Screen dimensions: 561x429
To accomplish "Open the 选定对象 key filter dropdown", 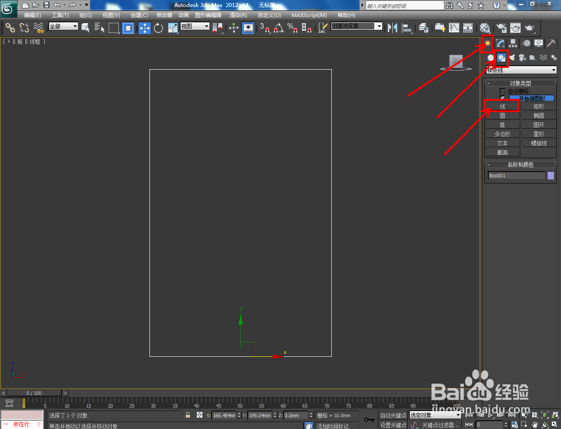I will coord(435,415).
